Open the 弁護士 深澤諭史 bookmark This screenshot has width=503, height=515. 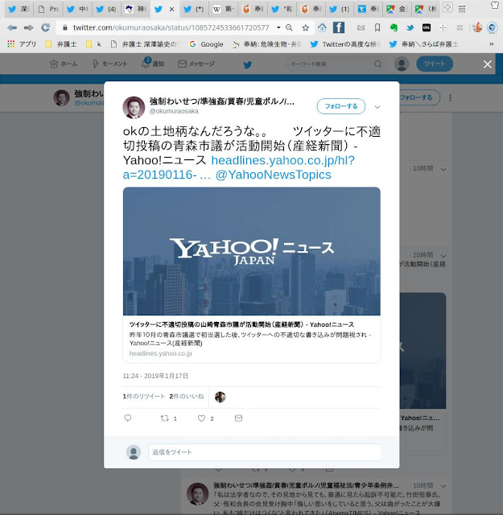(145, 44)
